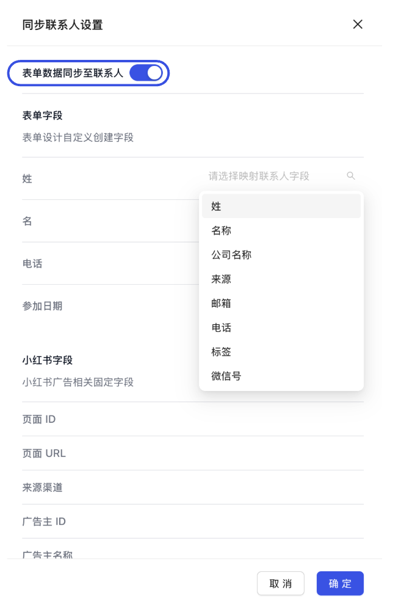Select 姓 from the dropdown list
Screen dimensions: 393x611
281,207
